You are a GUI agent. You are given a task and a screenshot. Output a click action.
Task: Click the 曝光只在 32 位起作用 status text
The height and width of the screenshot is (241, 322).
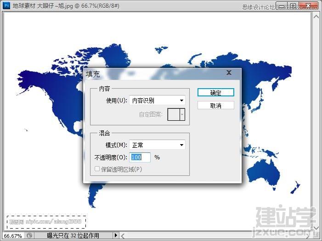point(73,235)
